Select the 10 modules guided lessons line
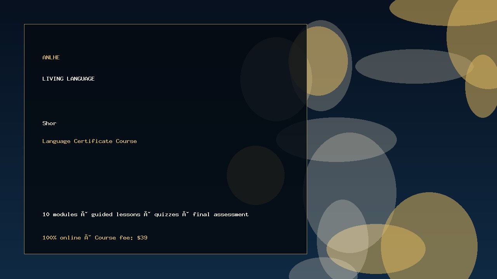 [x=146, y=214]
